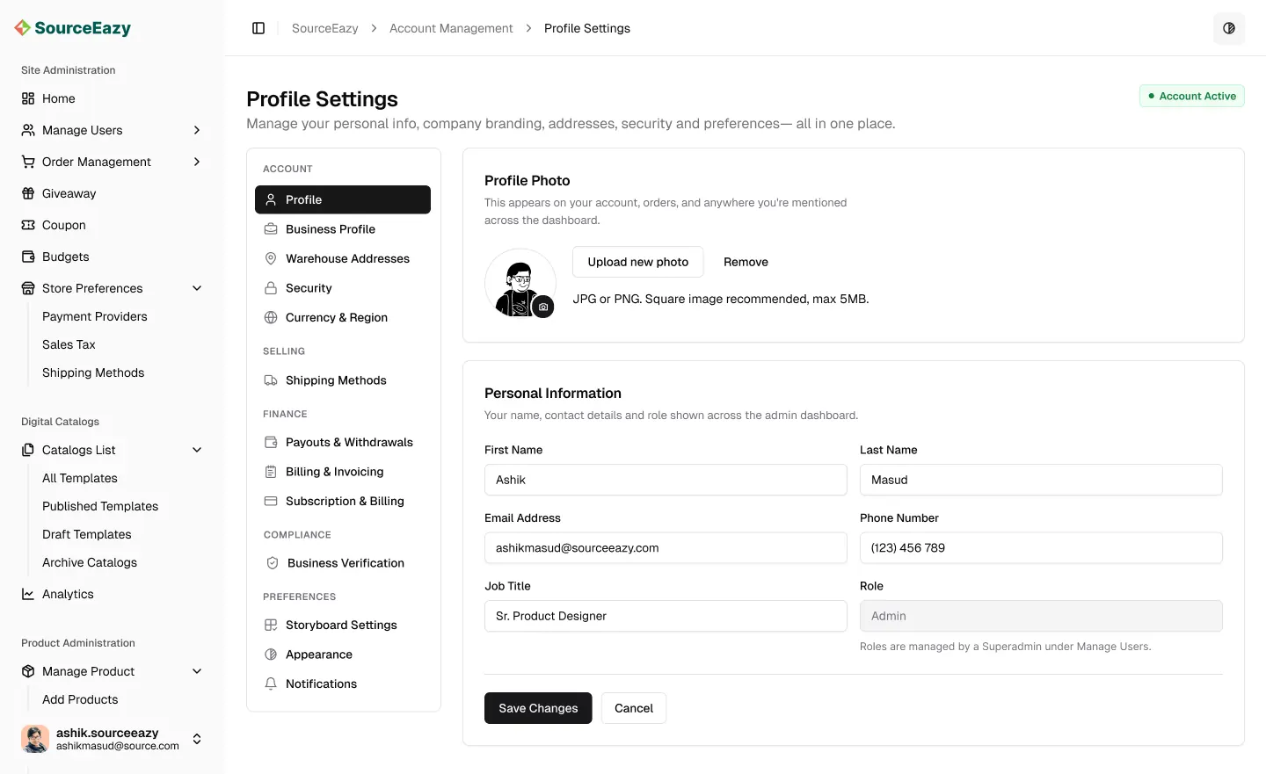The image size is (1266, 774).
Task: Go to Account Management breadcrumb
Action: (x=451, y=28)
